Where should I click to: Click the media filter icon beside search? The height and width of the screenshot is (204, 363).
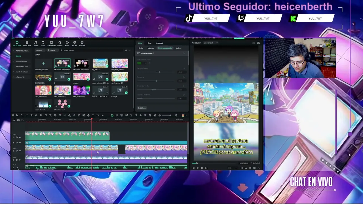point(126,50)
